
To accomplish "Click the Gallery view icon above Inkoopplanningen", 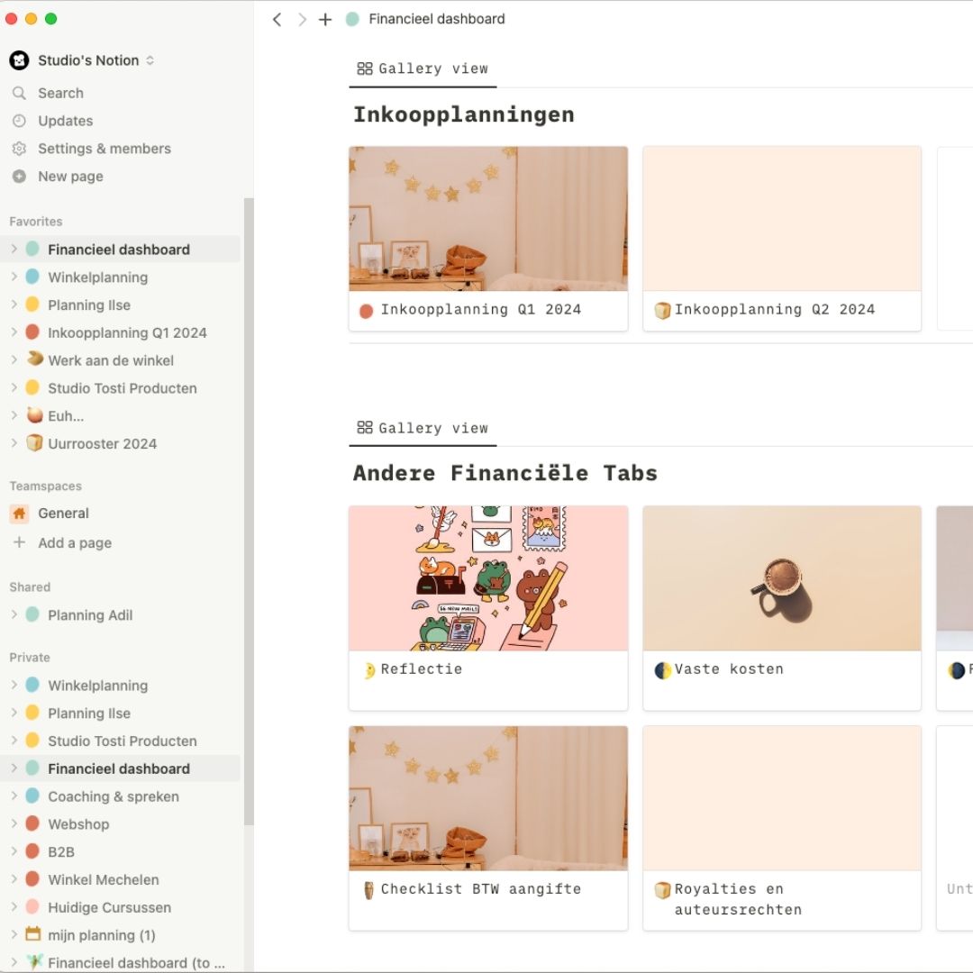I will point(364,68).
